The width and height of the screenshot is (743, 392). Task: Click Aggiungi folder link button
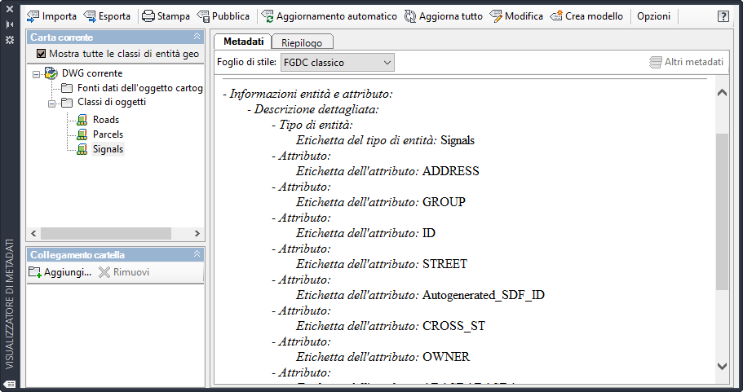pos(60,272)
